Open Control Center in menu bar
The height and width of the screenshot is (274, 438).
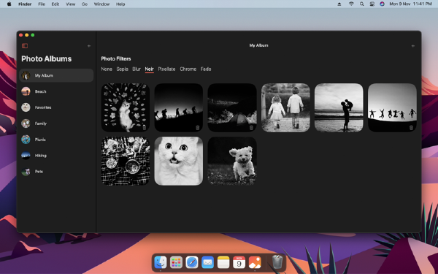pyautogui.click(x=372, y=4)
